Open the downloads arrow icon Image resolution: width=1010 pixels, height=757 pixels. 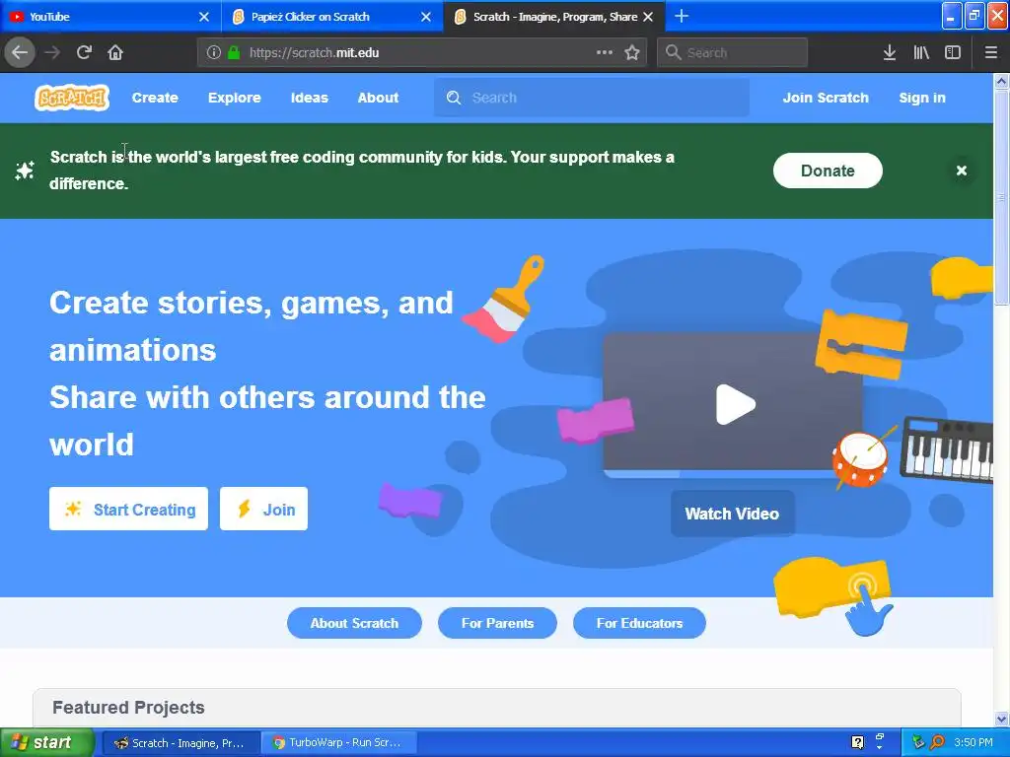pos(890,52)
